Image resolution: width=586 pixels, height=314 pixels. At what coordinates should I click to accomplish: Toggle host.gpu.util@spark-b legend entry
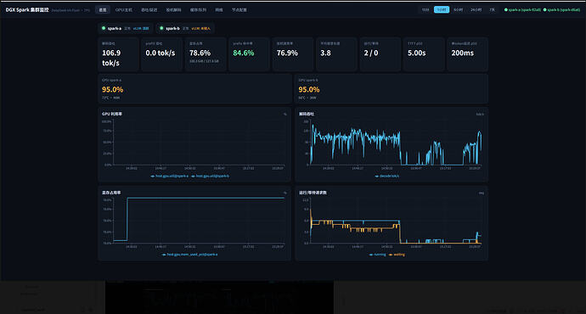(210, 176)
